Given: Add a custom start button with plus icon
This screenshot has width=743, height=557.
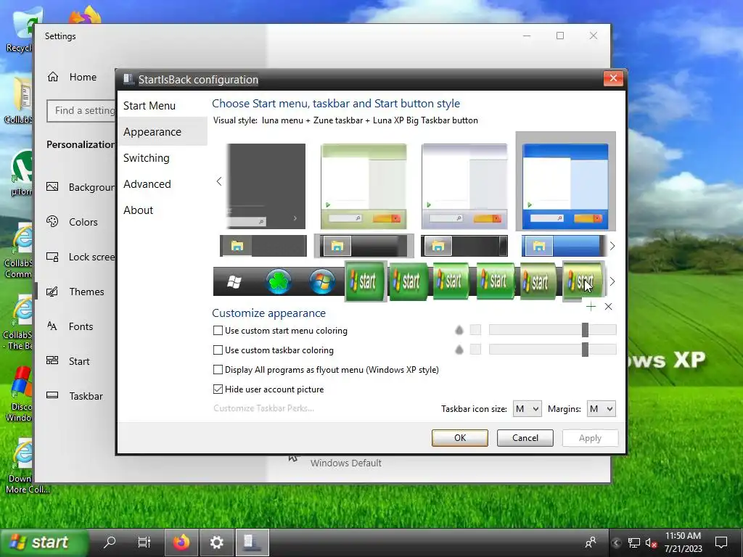Looking at the screenshot, I should pyautogui.click(x=591, y=307).
